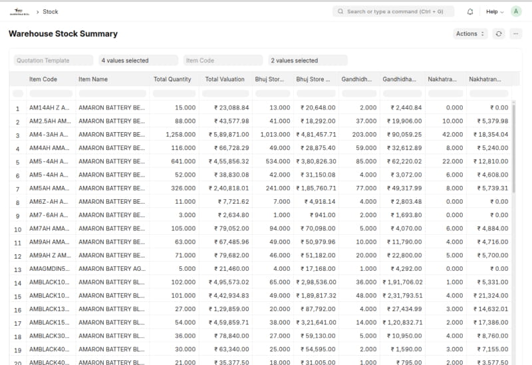
Task: Click the company logo home icon
Action: (x=19, y=12)
